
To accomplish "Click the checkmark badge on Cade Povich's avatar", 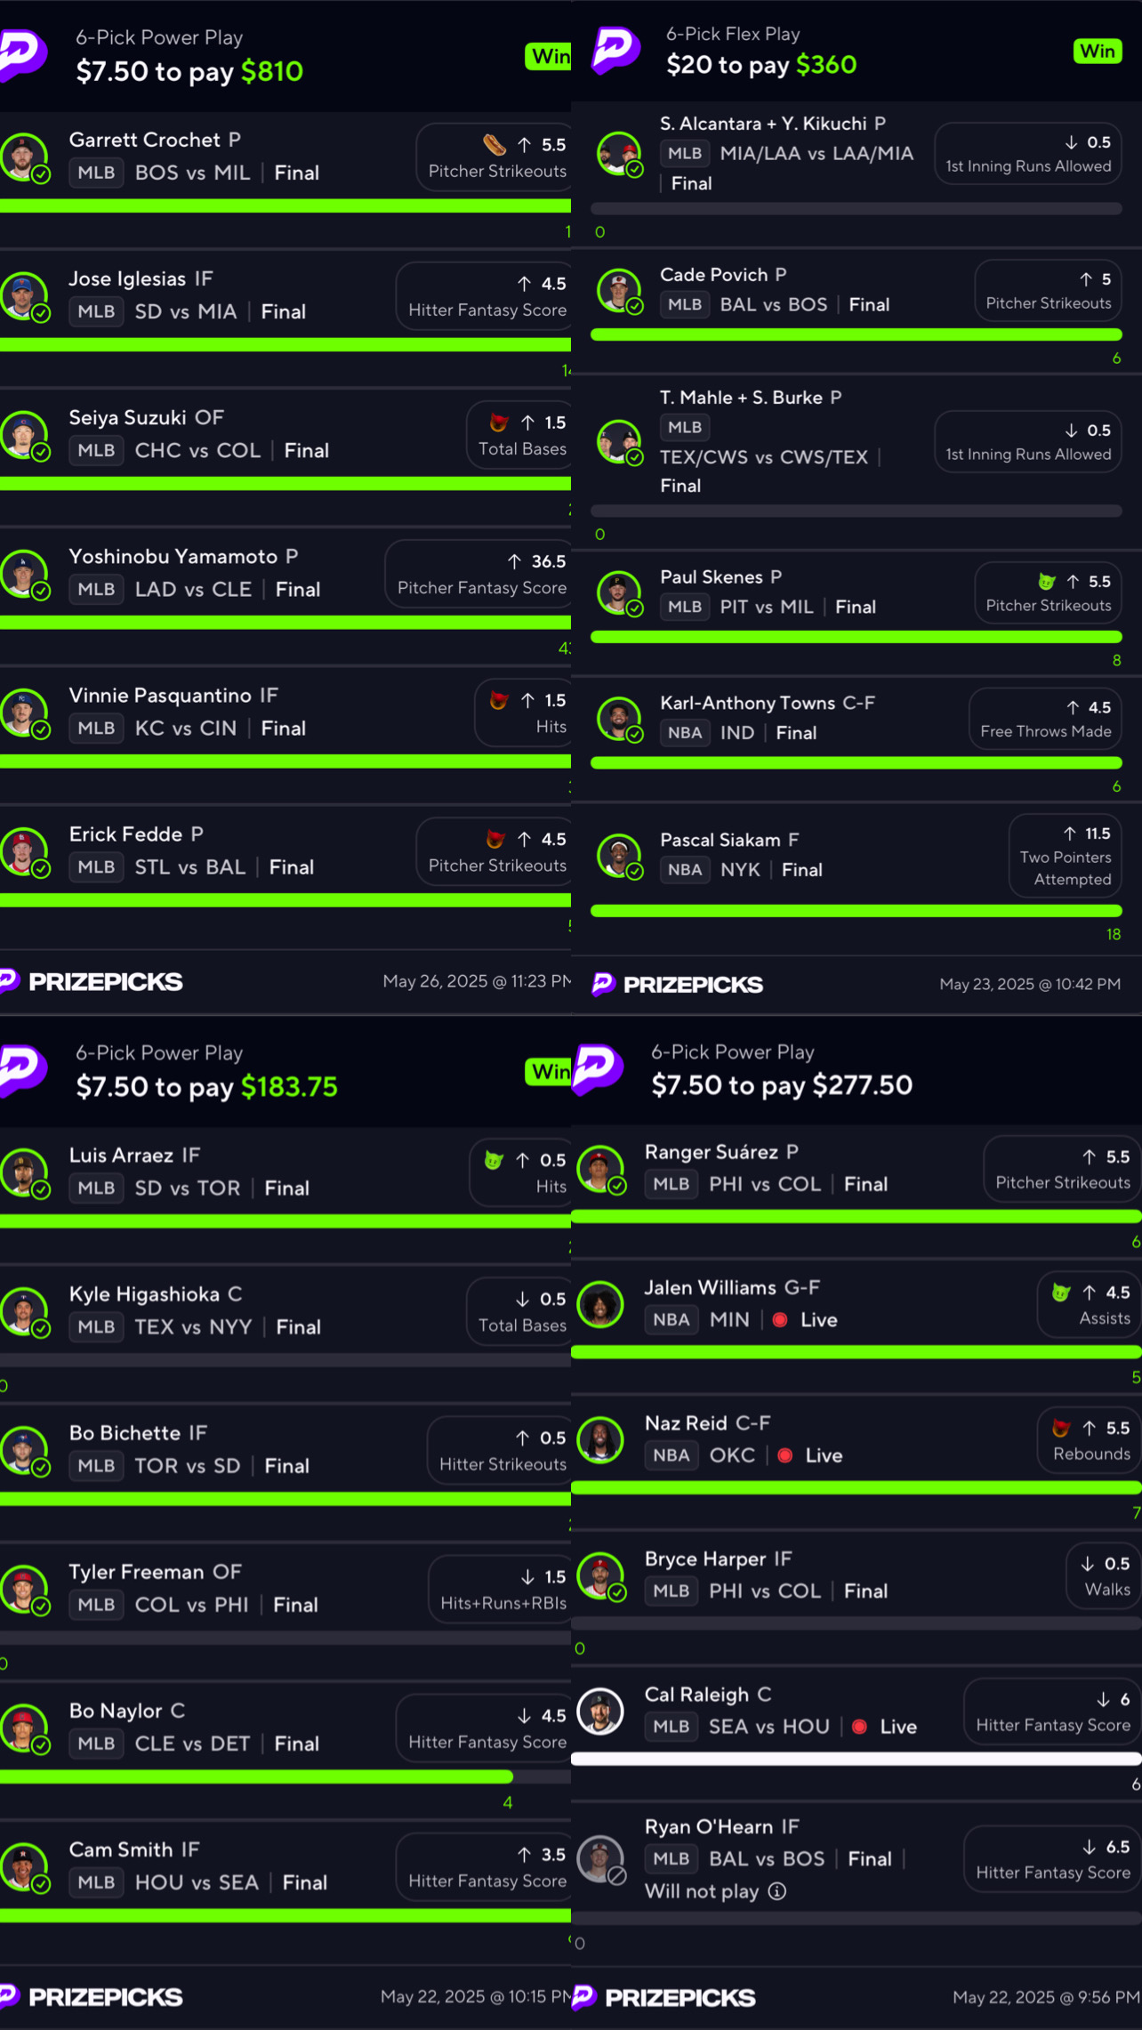I will [634, 306].
